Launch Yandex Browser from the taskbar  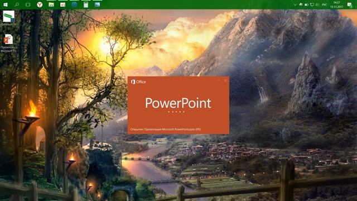pos(40,4)
